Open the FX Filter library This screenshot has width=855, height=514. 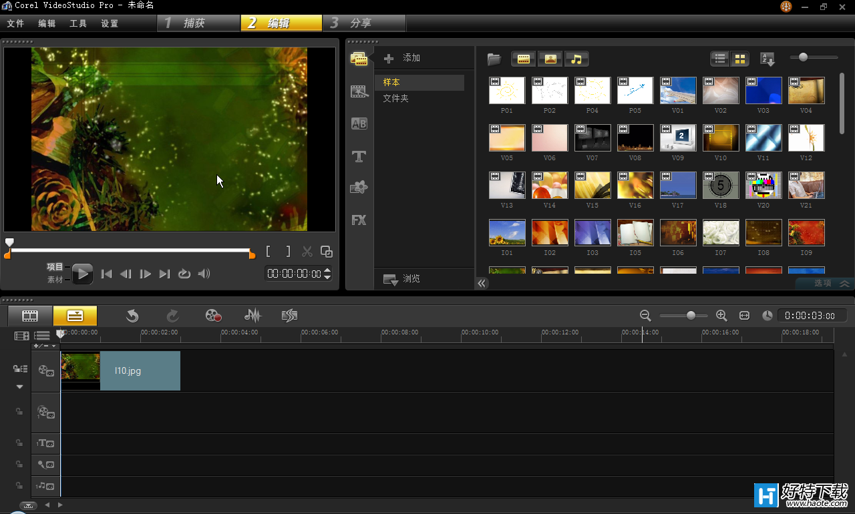coord(359,220)
